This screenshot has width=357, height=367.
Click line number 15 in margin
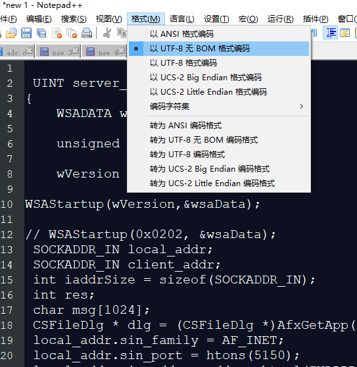(7, 280)
